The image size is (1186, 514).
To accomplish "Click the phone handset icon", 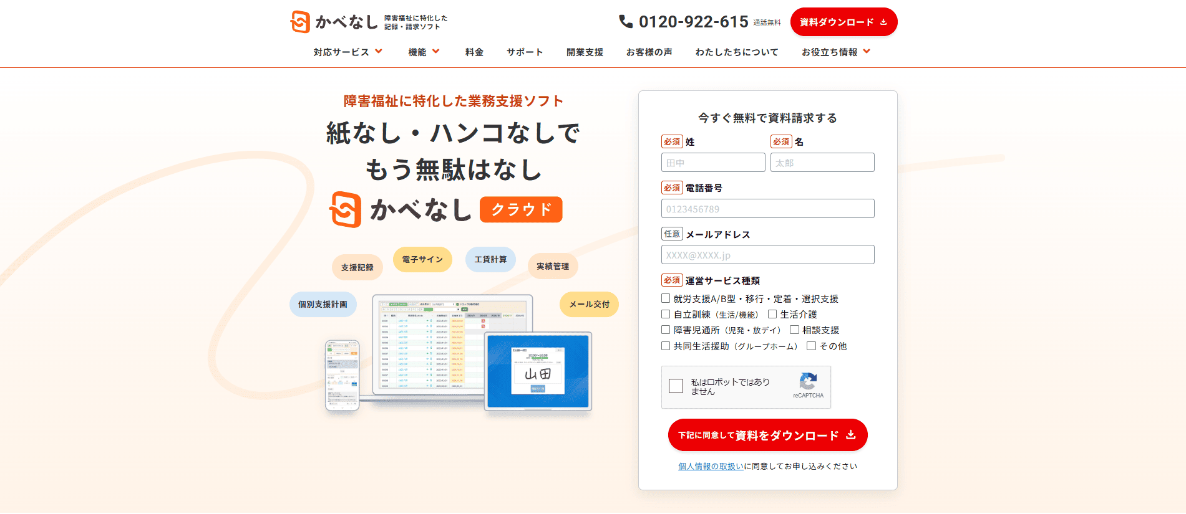I will [625, 22].
